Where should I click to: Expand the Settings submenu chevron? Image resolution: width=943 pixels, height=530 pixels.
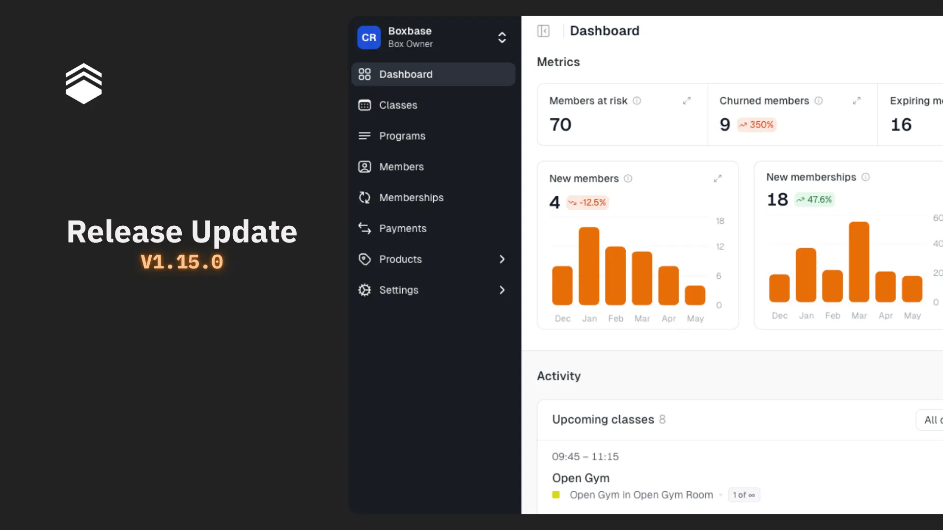point(502,290)
